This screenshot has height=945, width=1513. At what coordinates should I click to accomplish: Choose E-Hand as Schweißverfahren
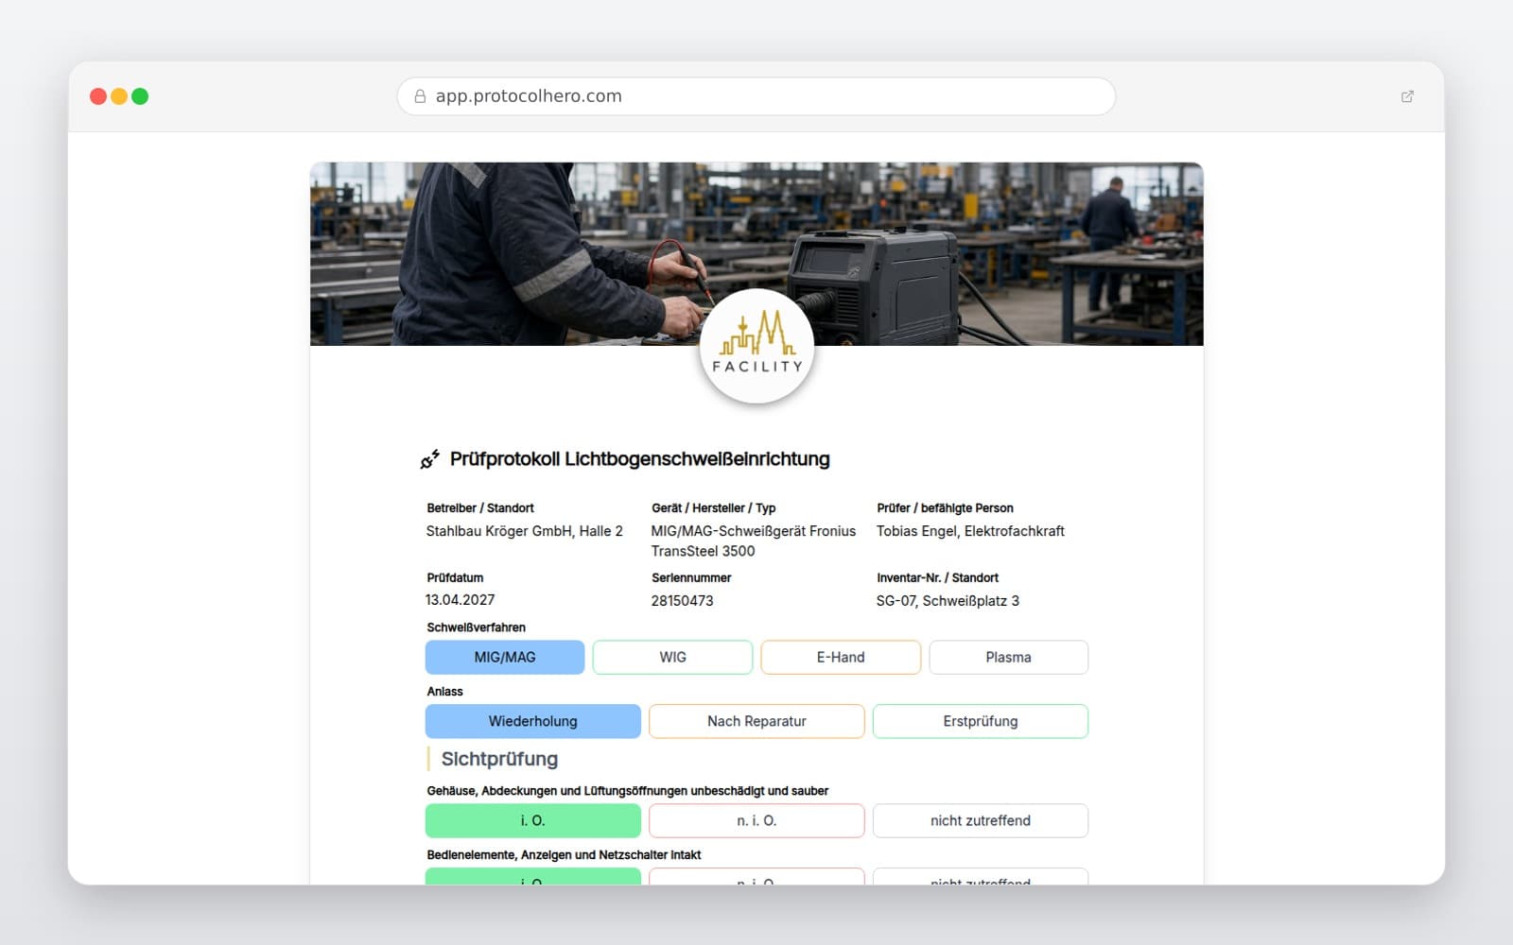841,658
